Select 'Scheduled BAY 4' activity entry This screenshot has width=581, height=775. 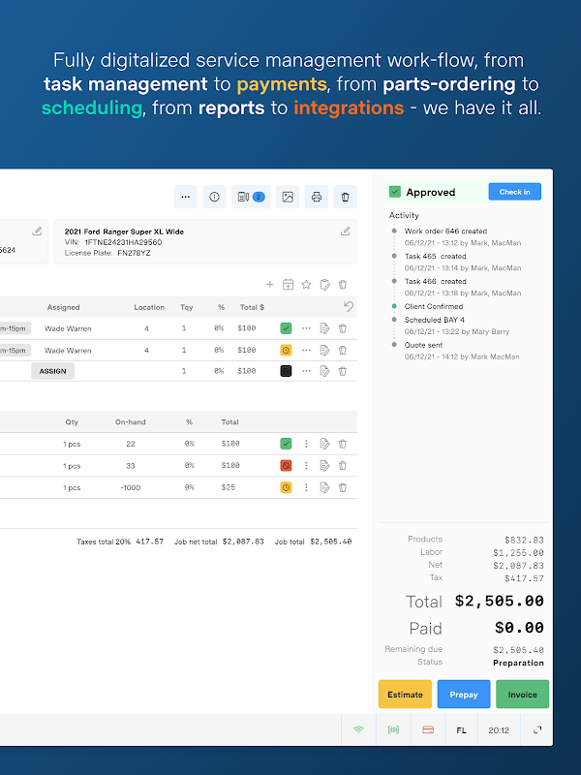[434, 320]
